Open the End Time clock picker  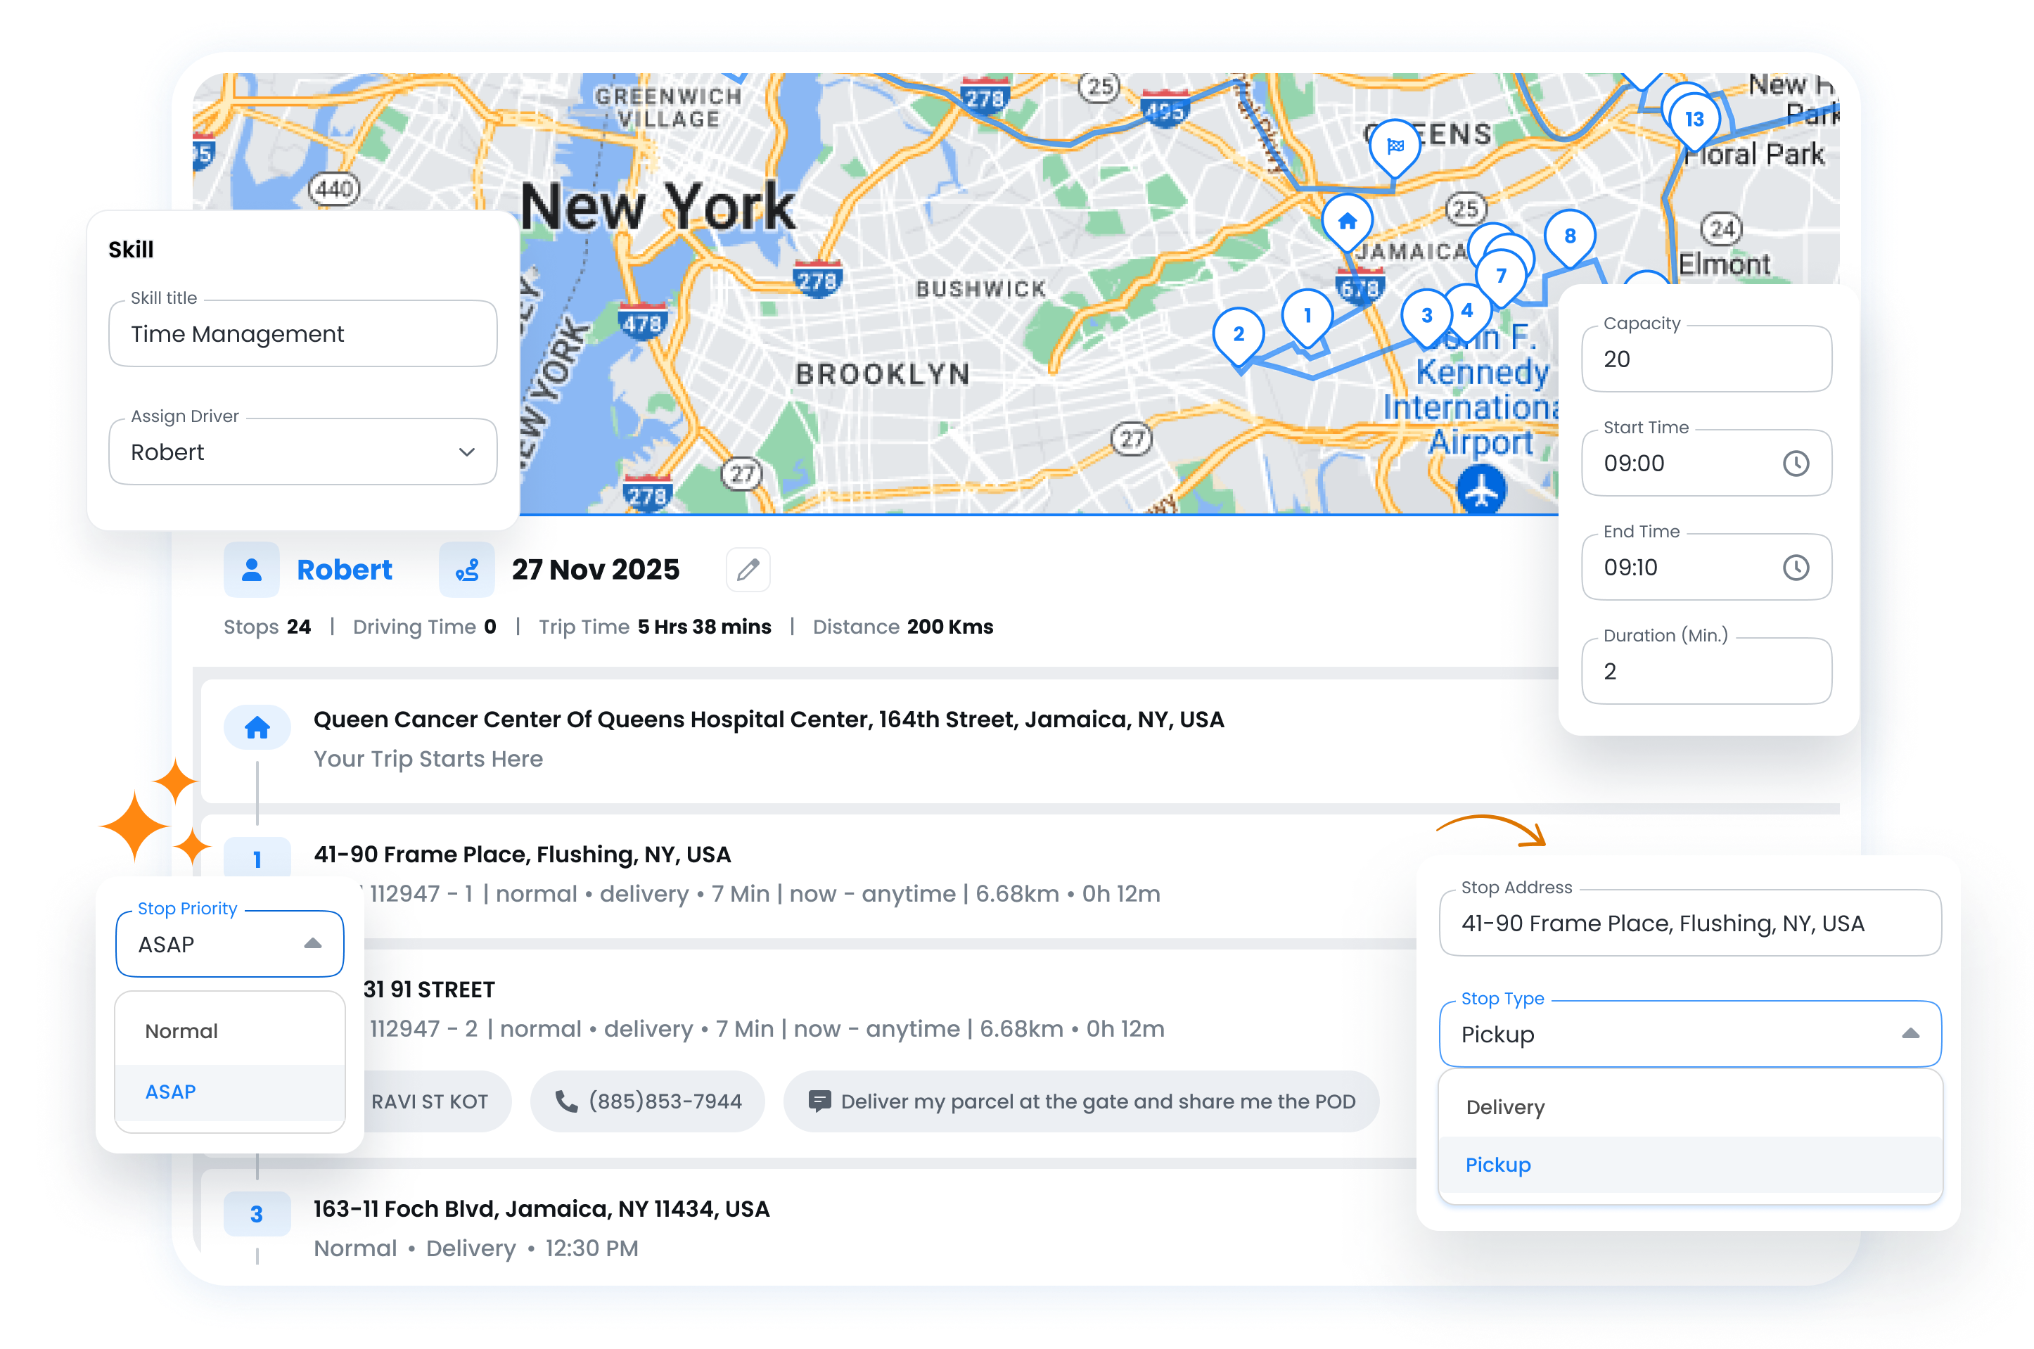[x=1798, y=567]
